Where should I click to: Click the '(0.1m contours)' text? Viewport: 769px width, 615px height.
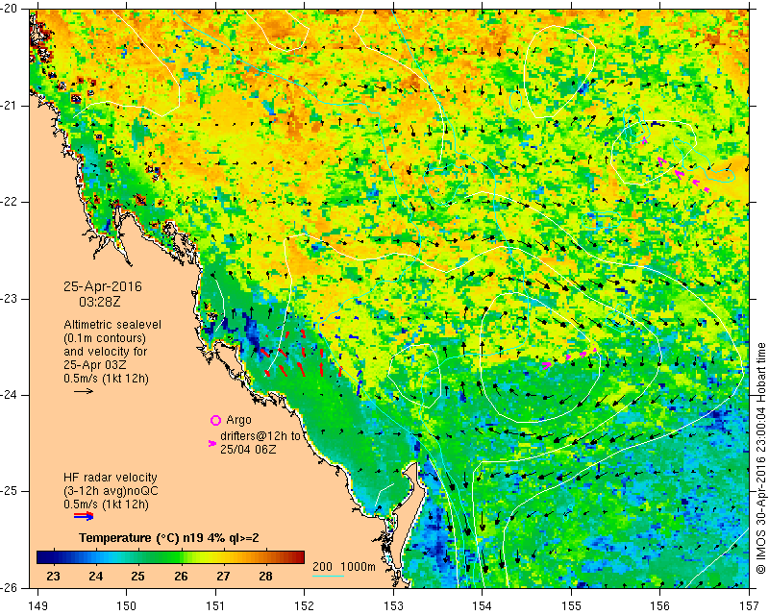tap(105, 338)
